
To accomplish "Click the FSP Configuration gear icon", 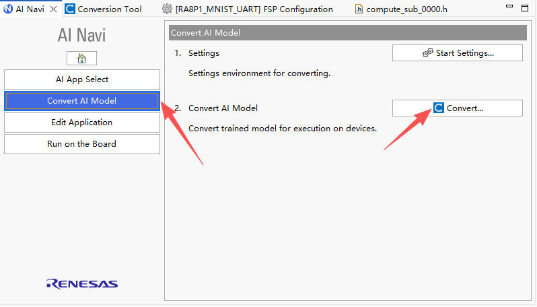I will 167,9.
